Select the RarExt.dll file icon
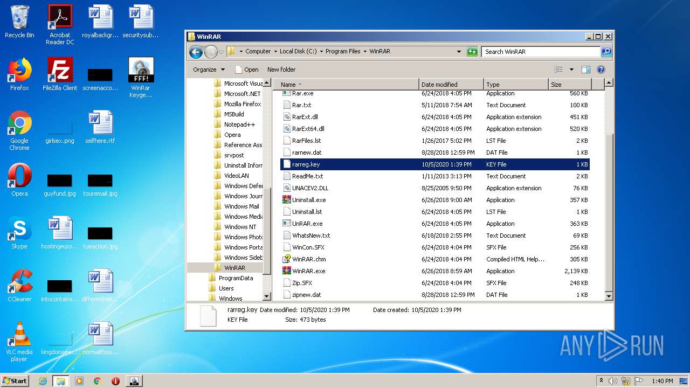 tap(287, 117)
